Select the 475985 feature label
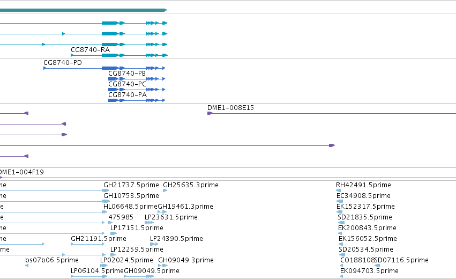 tap(121, 217)
